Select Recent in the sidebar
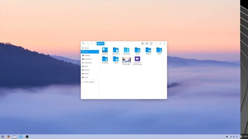This screenshot has width=248, height=139. (90, 48)
